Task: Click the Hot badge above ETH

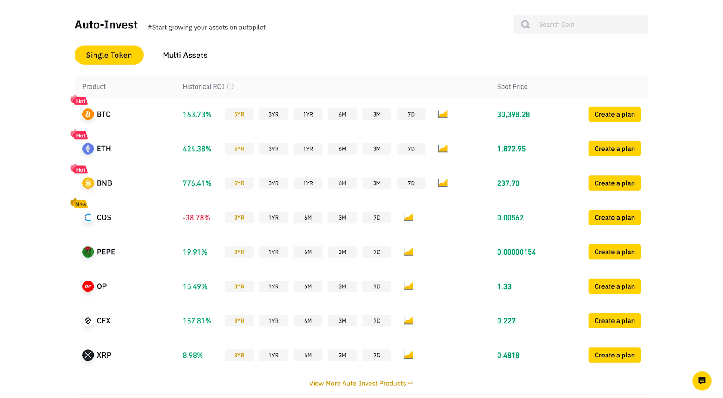Action: (x=79, y=135)
